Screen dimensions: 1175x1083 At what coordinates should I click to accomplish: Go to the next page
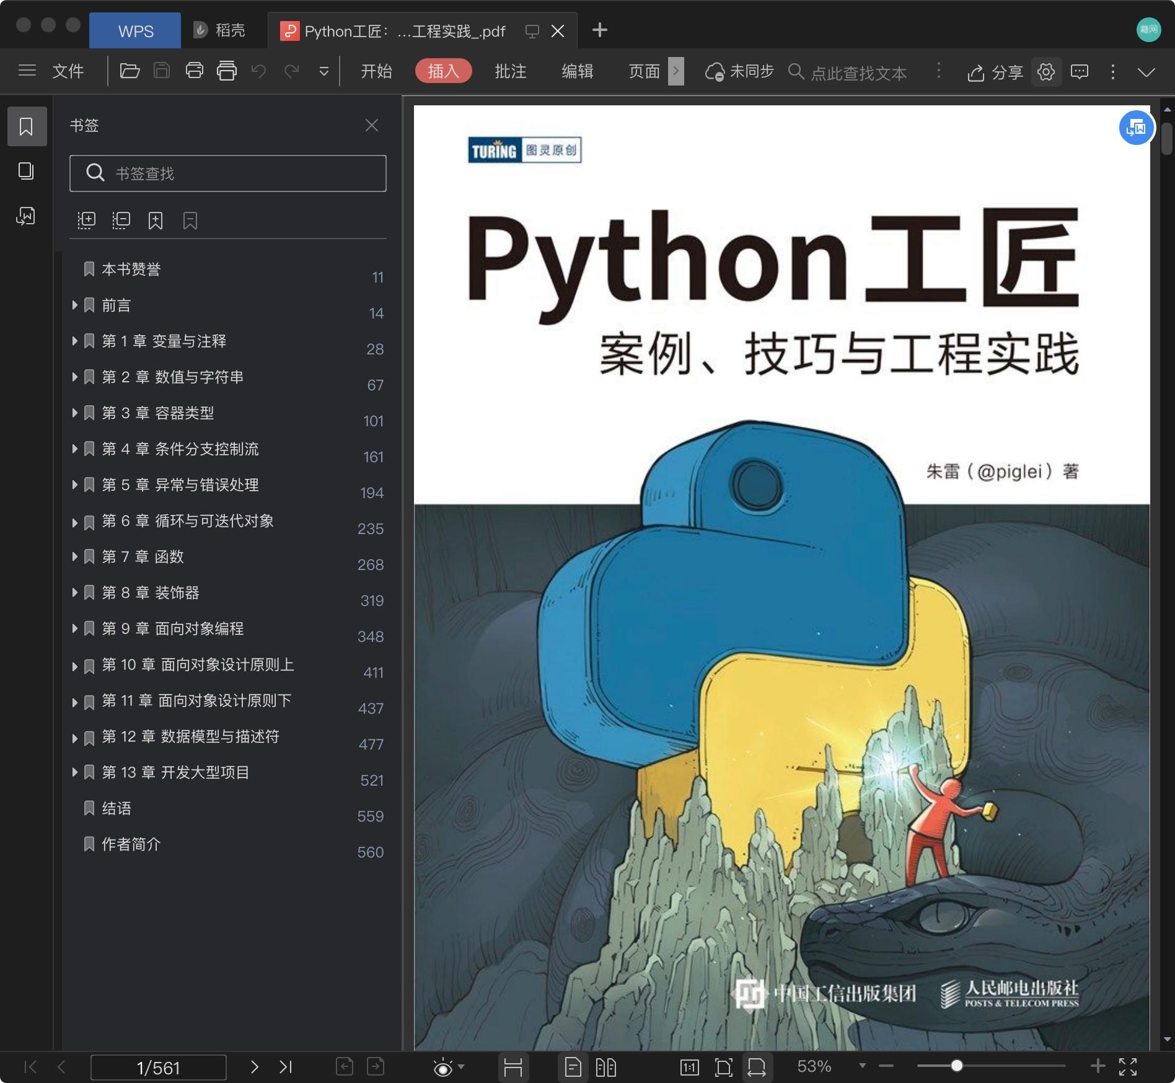pos(254,1066)
